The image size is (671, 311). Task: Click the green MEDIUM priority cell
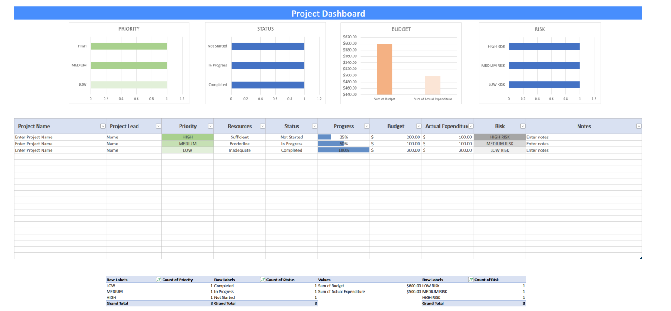[x=187, y=143]
